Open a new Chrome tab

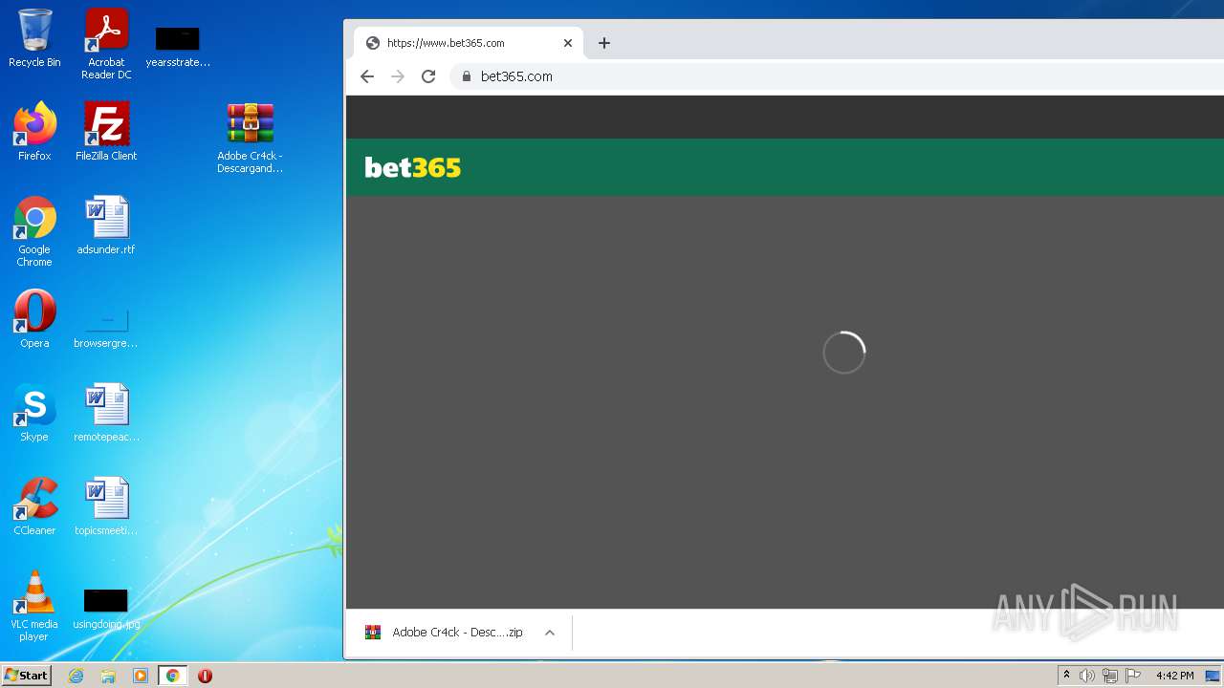tap(603, 43)
